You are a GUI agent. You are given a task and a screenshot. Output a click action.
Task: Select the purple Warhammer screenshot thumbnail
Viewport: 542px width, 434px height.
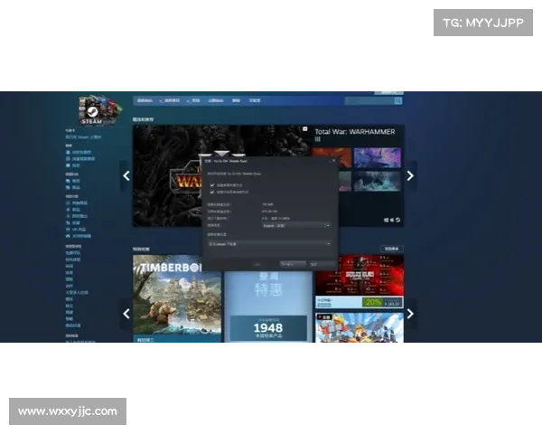pos(378,157)
